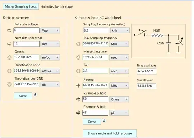The height and width of the screenshot is (138, 194).
Task: Select the Quantization noise radio button
Action: tap(9, 71)
